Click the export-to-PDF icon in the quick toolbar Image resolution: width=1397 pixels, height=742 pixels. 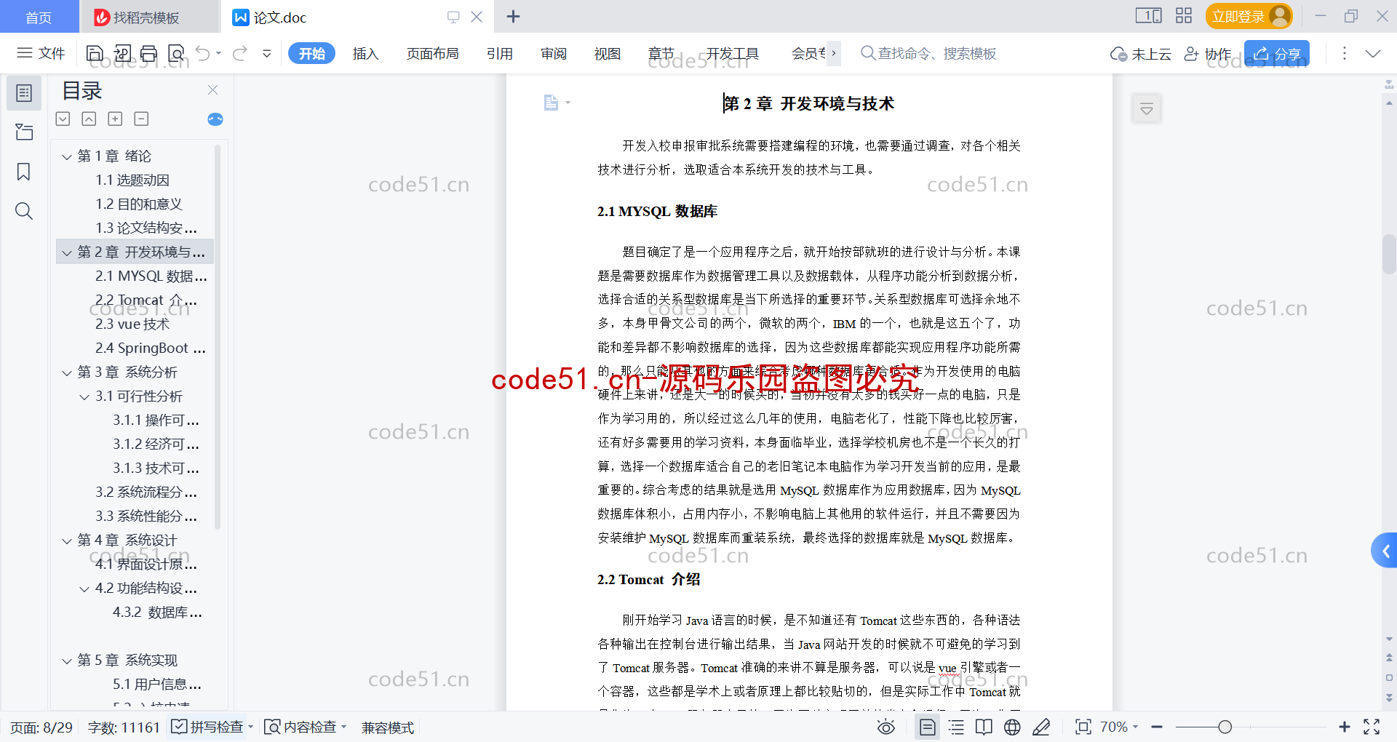[122, 53]
